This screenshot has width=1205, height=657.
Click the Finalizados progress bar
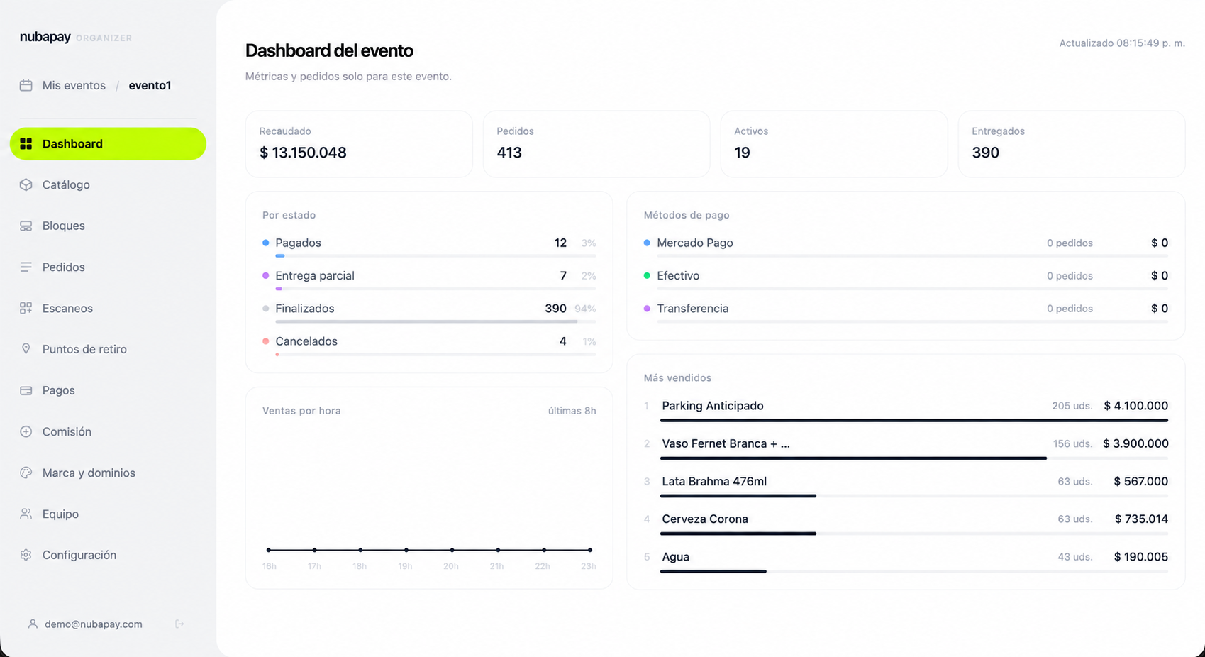click(x=435, y=321)
